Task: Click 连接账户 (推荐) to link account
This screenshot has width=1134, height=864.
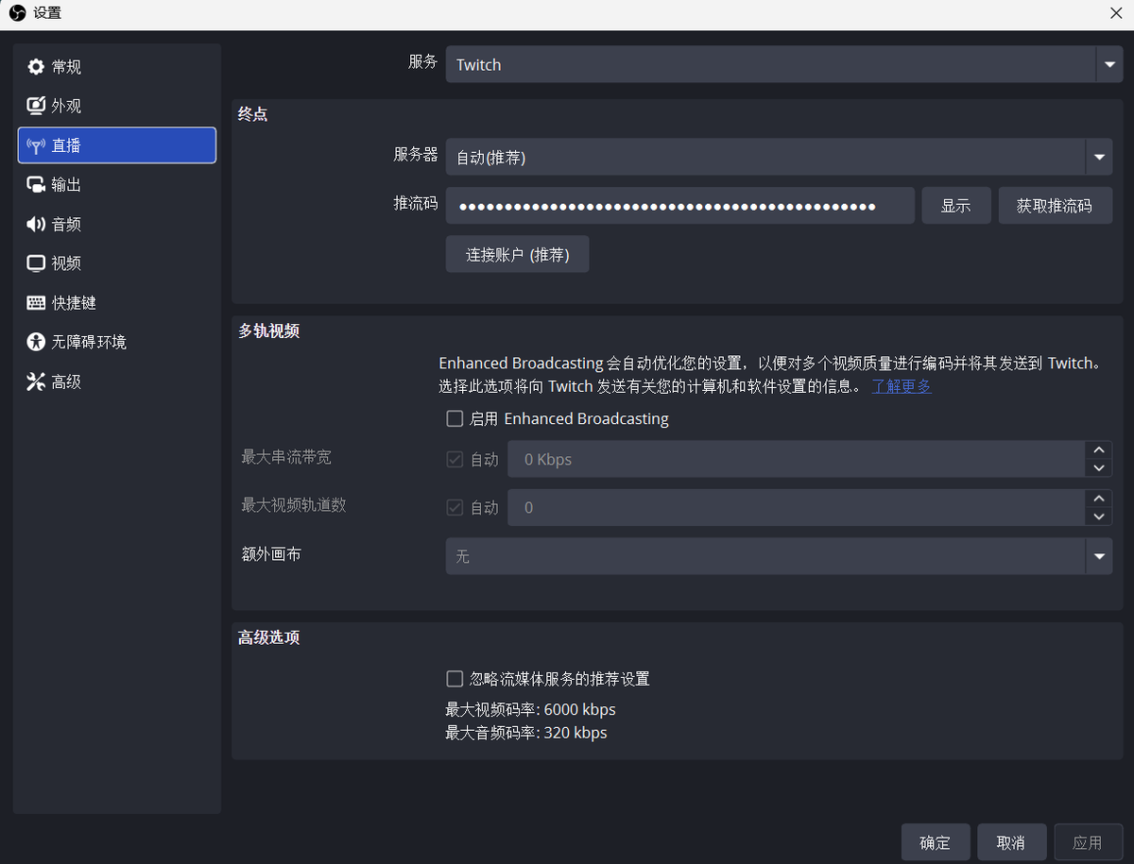Action: point(517,253)
